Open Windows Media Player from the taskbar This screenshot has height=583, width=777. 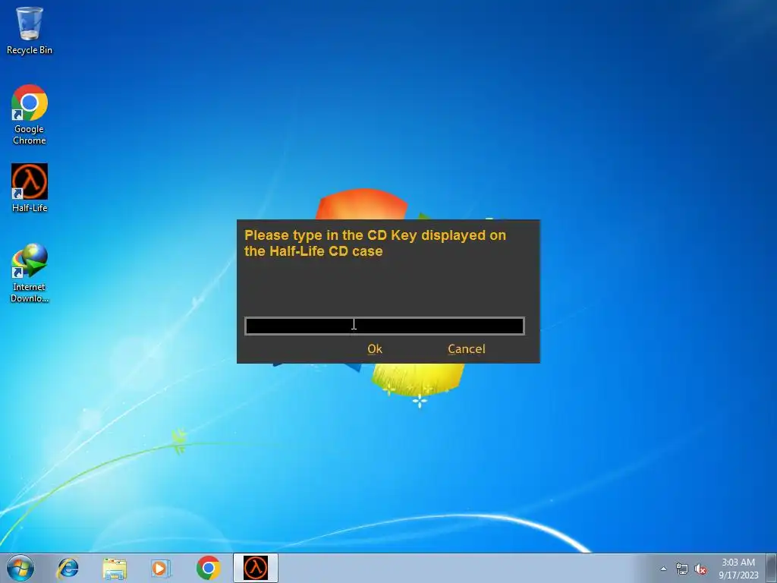tap(161, 568)
